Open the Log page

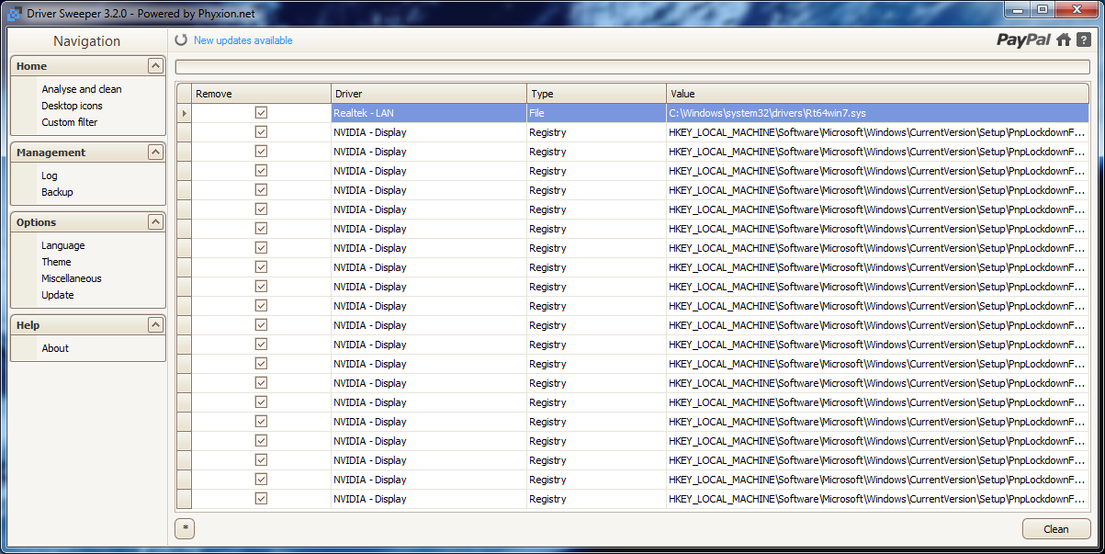pyautogui.click(x=49, y=175)
